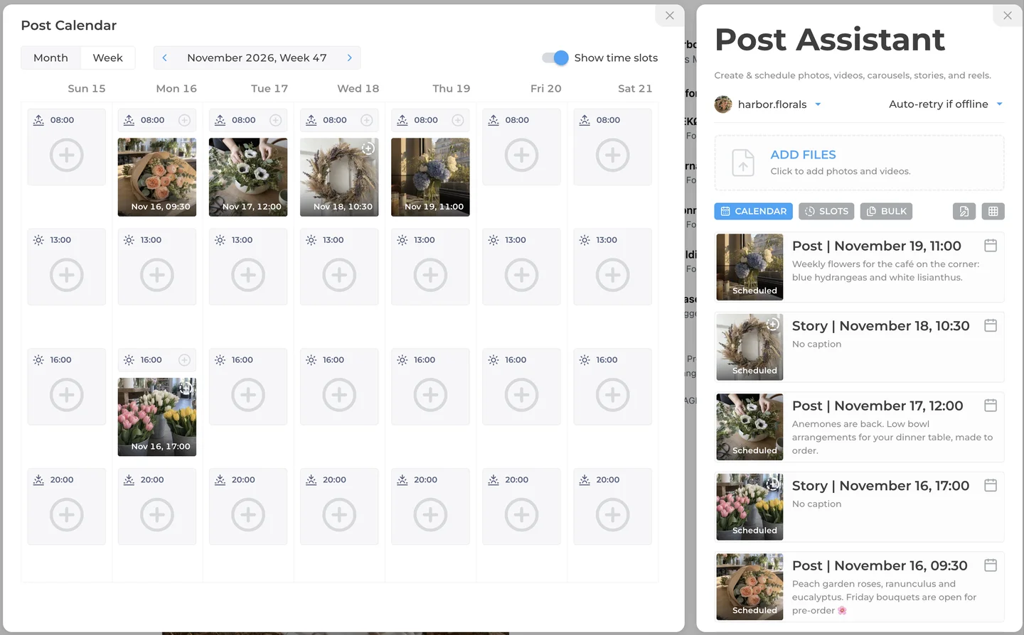Open calendar icon for Post November 16, 09:30

991,565
